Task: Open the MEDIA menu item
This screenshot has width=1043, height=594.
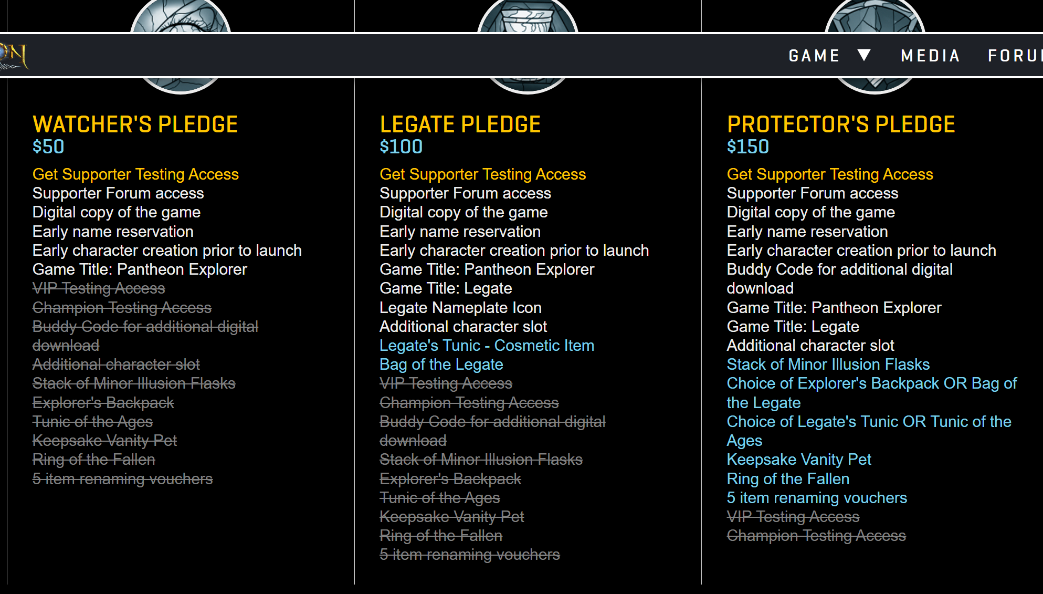Action: click(x=930, y=56)
